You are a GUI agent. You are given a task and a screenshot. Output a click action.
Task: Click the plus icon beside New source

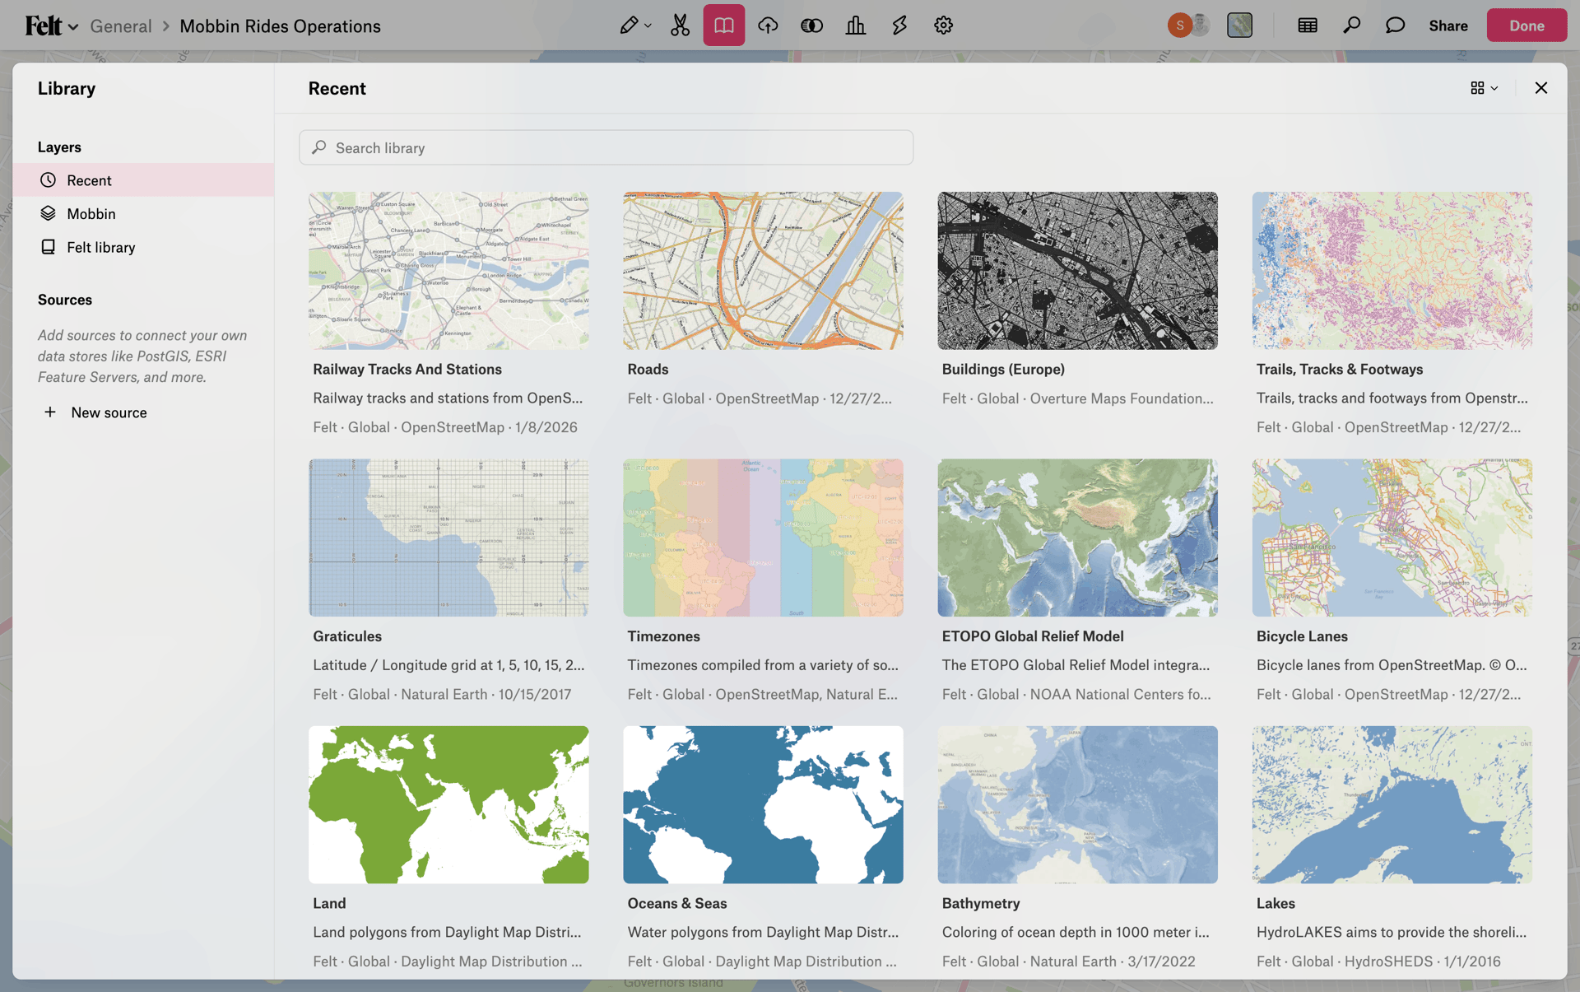[50, 412]
